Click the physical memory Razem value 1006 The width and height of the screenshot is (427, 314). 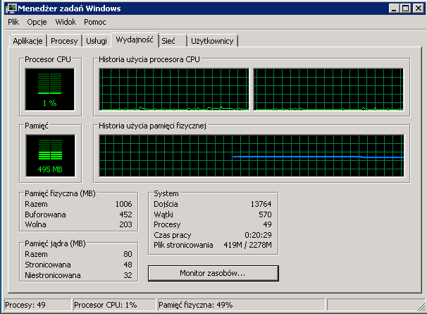pos(123,204)
